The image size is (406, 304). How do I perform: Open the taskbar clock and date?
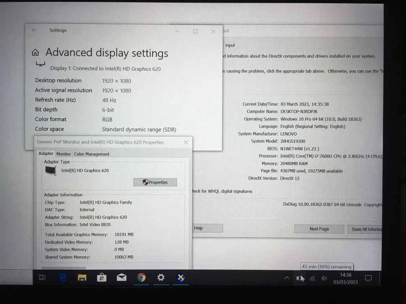[x=345, y=278]
